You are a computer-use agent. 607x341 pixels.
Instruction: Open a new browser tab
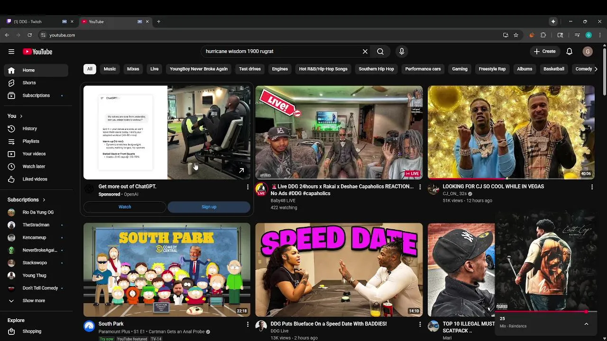[158, 22]
